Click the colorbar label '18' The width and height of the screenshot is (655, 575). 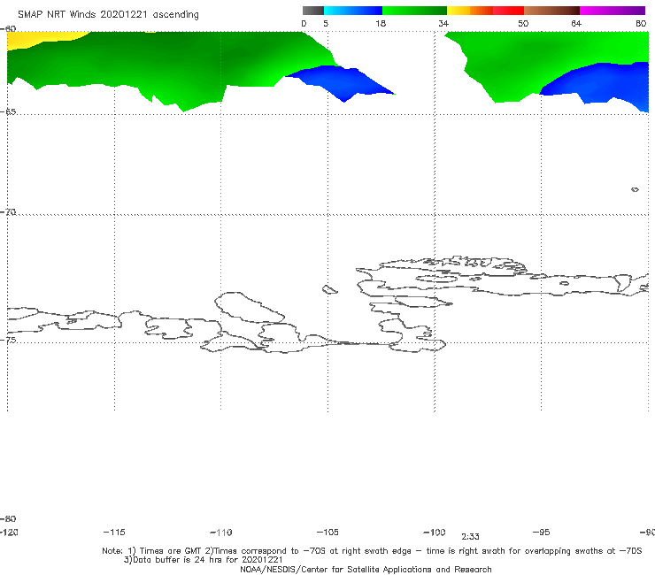click(381, 24)
